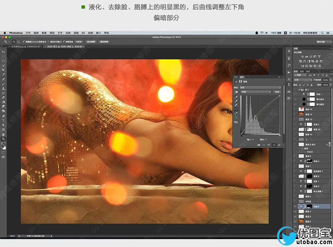
Task: Toggle the 调整窗口大小以满屏显示 checkbox
Action: [x=23, y=42]
